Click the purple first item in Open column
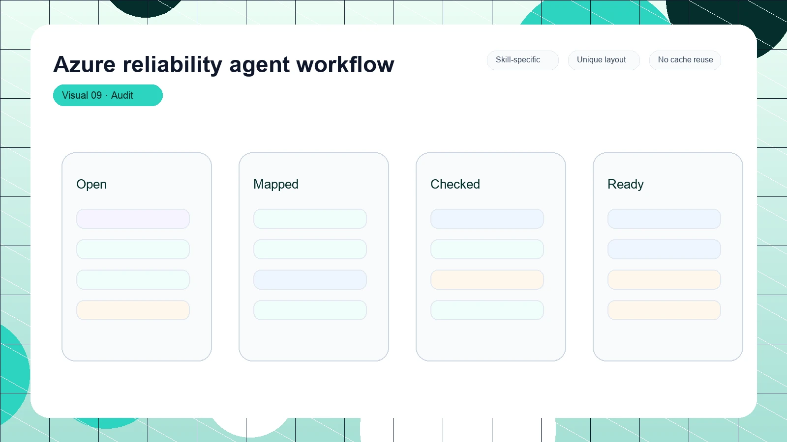 coord(133,219)
